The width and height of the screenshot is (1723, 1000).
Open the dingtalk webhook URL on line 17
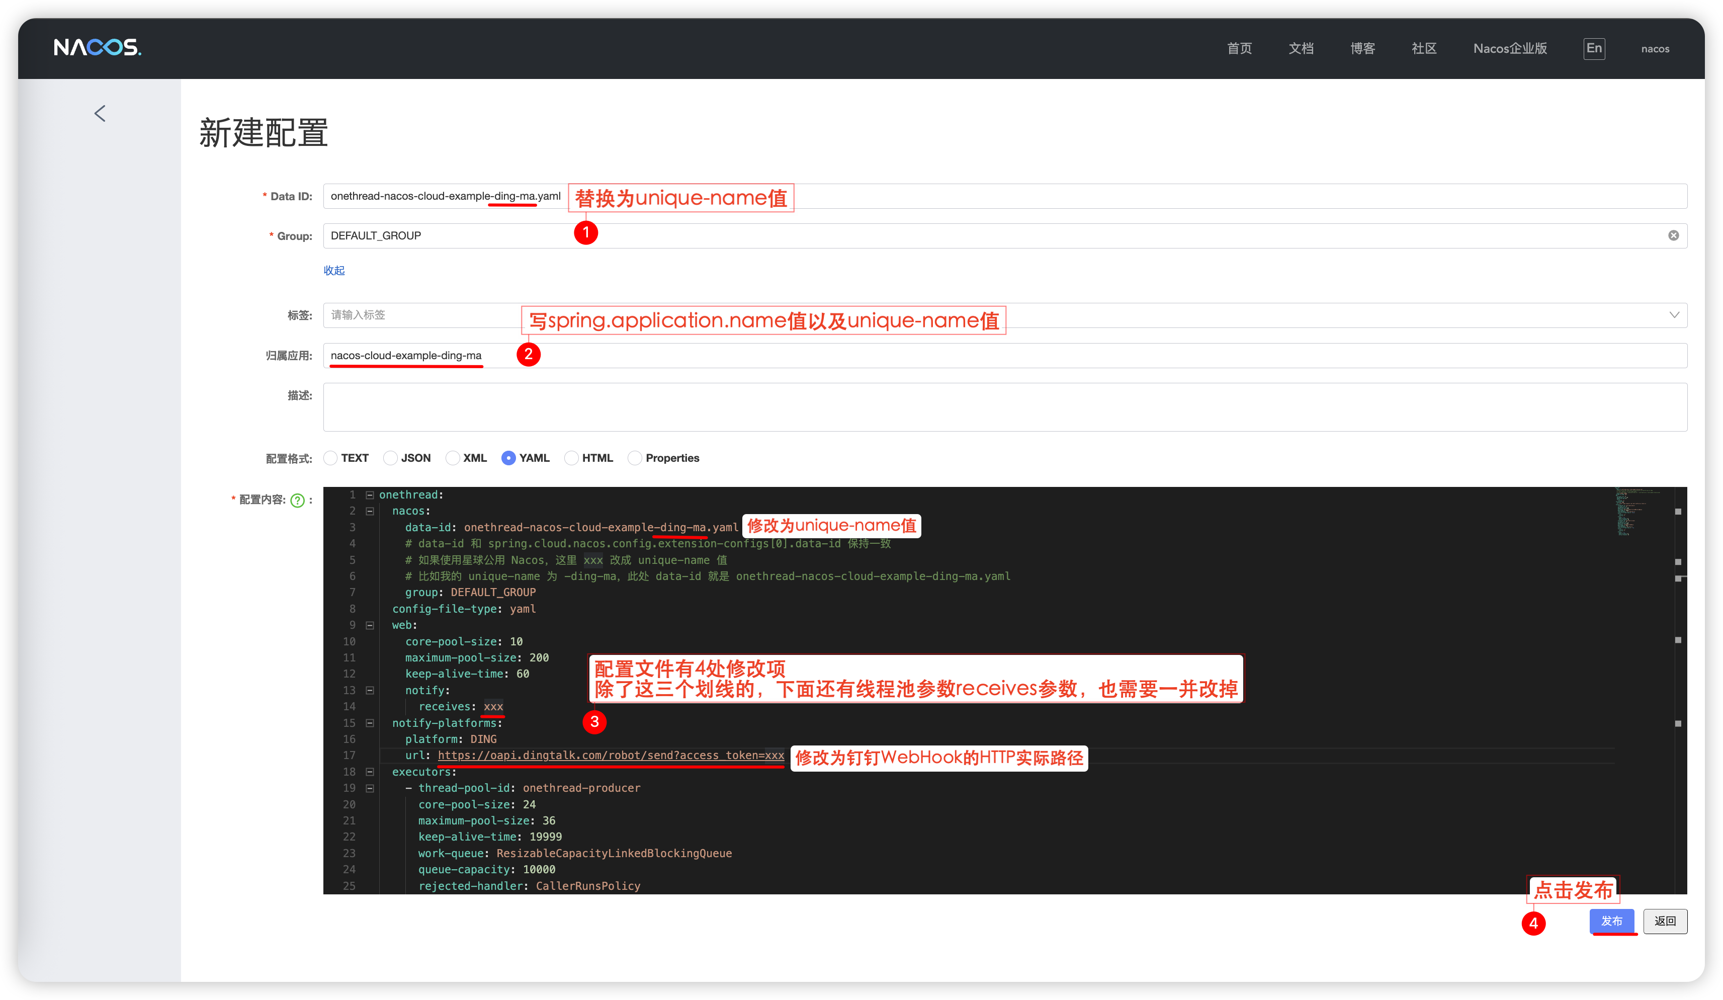coord(611,755)
